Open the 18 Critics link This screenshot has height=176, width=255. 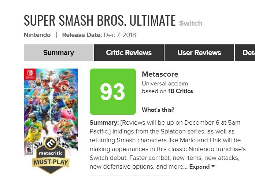180,91
